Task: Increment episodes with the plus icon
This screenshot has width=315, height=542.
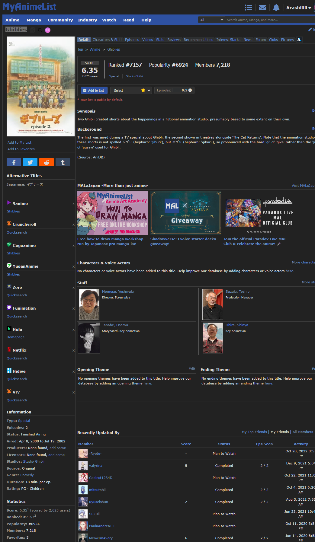Action: (190, 90)
